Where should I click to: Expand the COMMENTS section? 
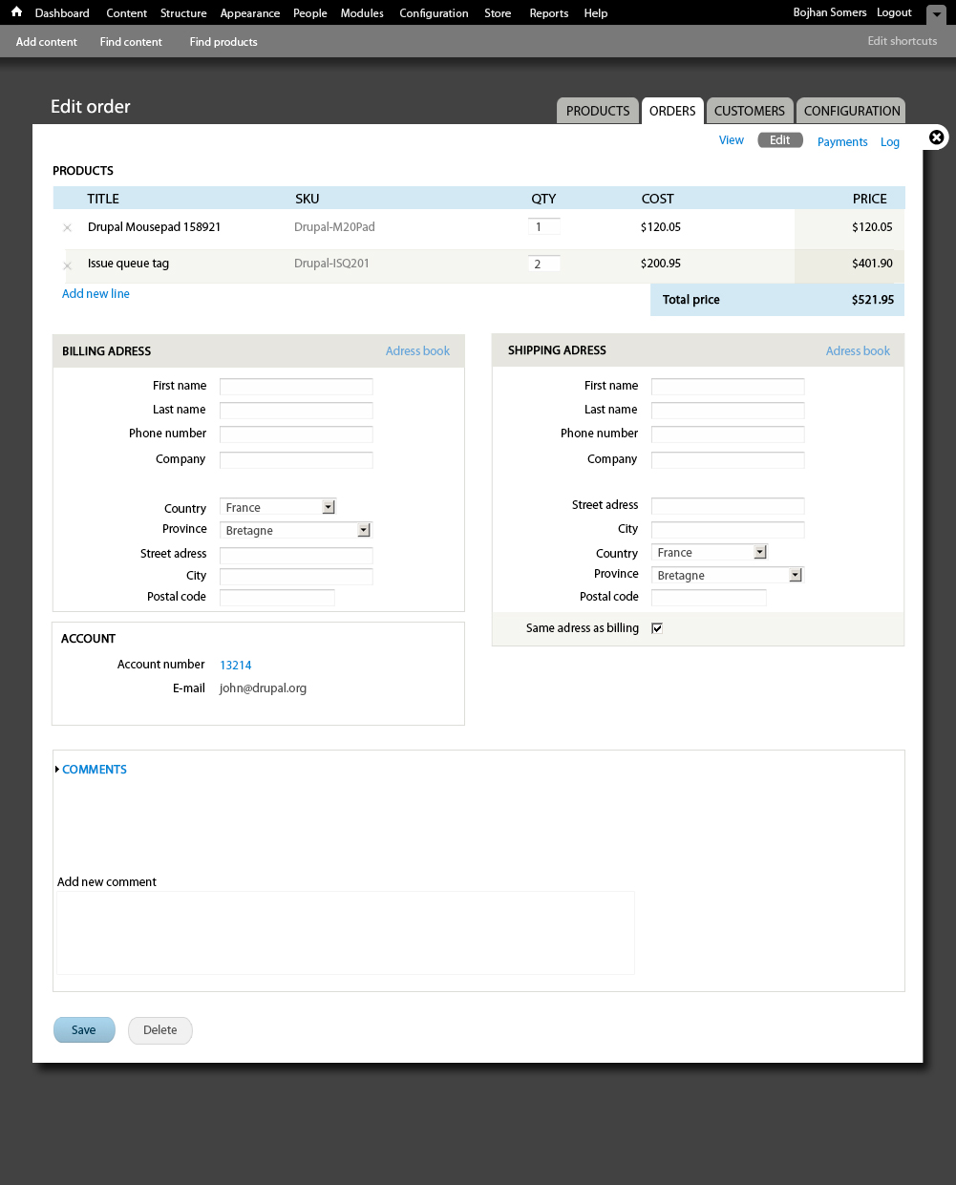coord(94,769)
